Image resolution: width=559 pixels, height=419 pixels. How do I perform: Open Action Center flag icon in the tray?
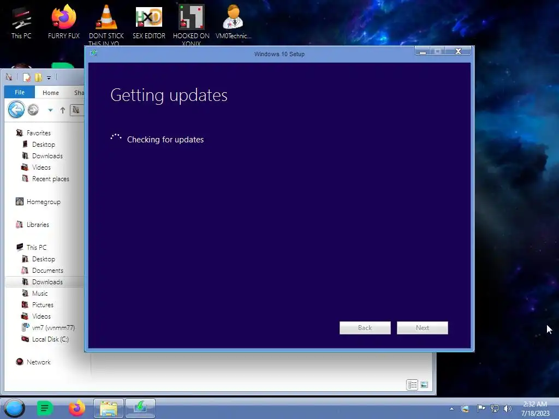point(480,408)
